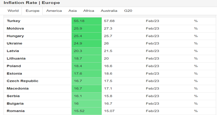Select the Europe tab
Viewport: 217px width, 115px height.
coord(32,11)
